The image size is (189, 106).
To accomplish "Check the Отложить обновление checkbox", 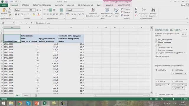I will pyautogui.click(x=156, y=95).
